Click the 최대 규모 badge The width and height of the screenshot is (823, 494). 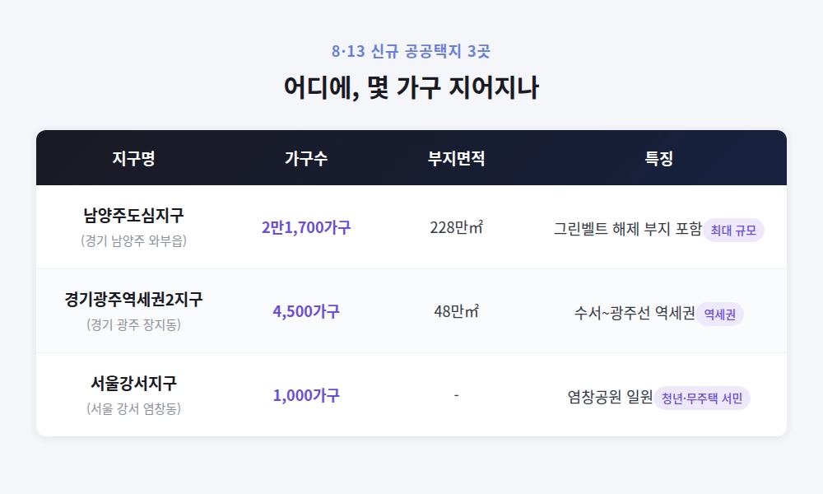[733, 230]
